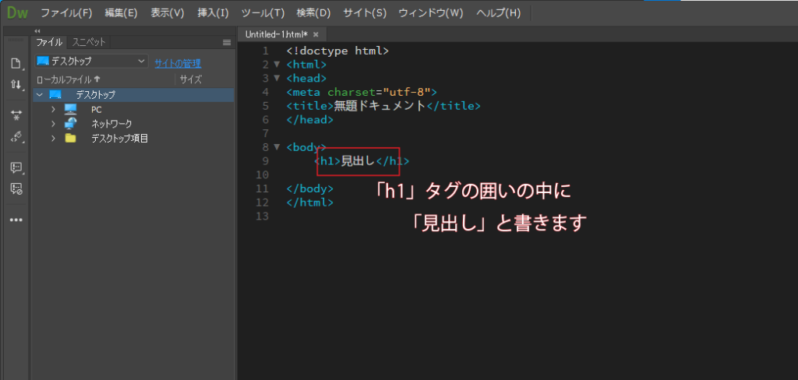Click the Apply Comment toolbar icon
This screenshot has height=380, width=798.
click(x=16, y=168)
